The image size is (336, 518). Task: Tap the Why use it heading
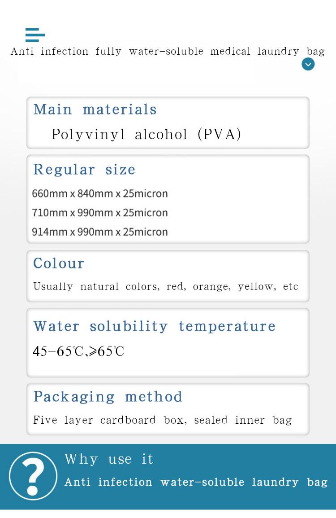tap(109, 459)
